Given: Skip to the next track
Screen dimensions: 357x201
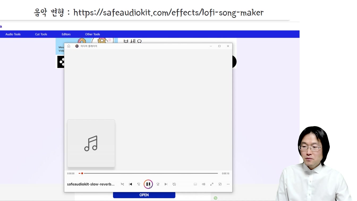Looking at the screenshot, I should [x=166, y=184].
